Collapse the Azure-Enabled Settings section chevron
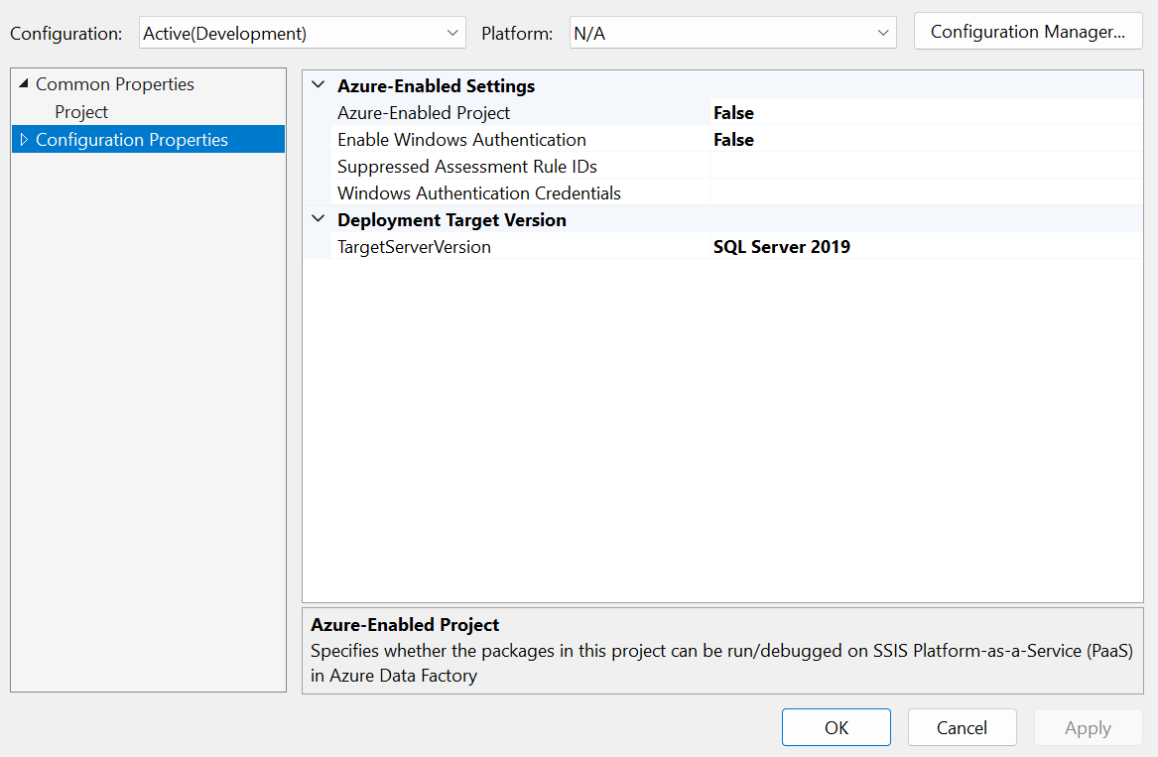1158x757 pixels. click(318, 86)
